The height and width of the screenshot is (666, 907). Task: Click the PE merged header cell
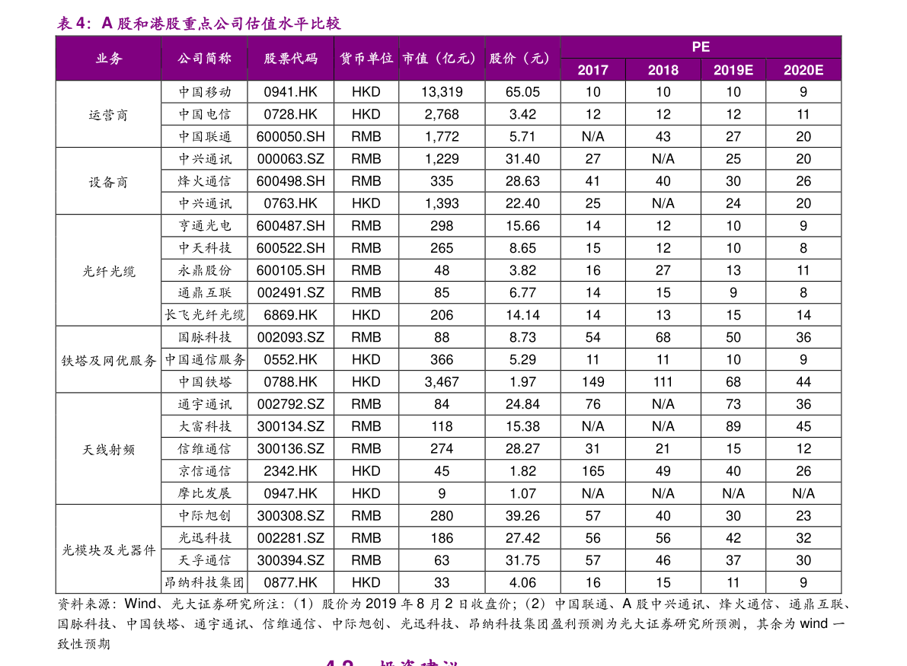[701, 46]
